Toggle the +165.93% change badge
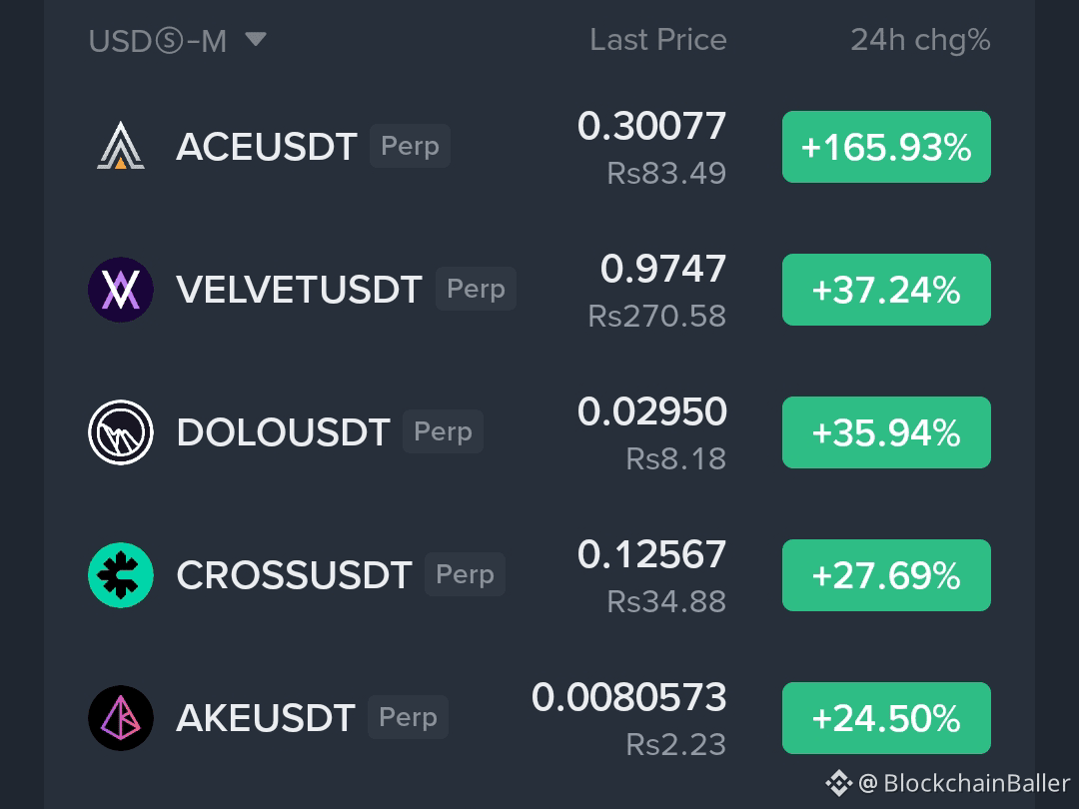The width and height of the screenshot is (1079, 809). point(886,147)
